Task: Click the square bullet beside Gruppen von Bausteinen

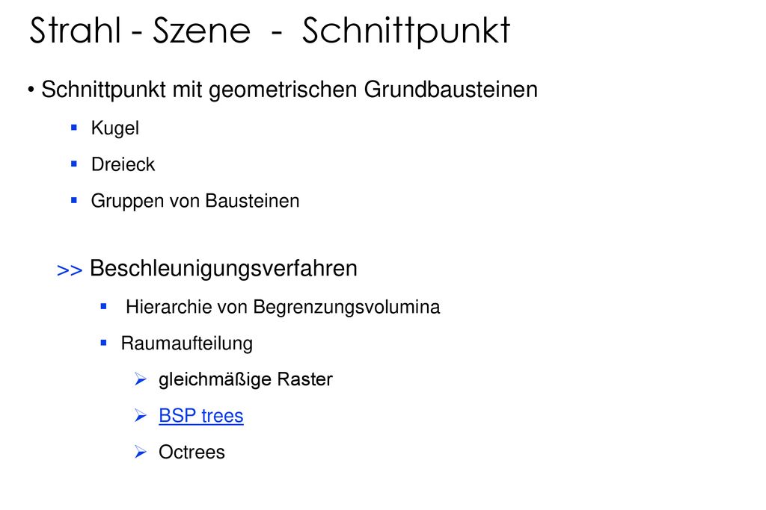Action: click(x=74, y=200)
